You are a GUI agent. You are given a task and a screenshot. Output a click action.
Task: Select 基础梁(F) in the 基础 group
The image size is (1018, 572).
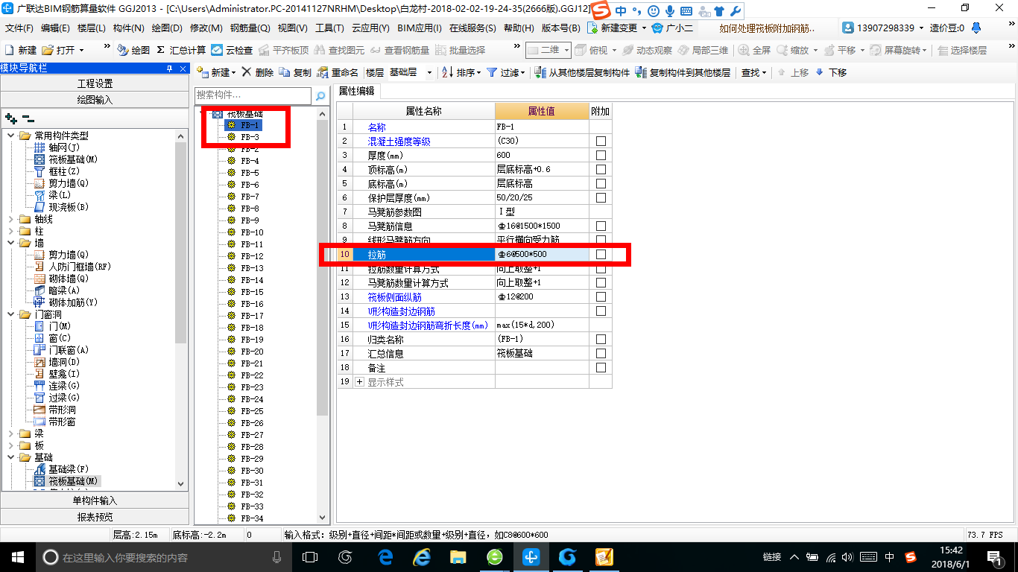[x=62, y=469]
